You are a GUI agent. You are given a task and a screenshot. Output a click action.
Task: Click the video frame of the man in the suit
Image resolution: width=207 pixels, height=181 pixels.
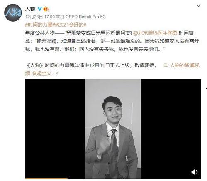[x=113, y=129]
